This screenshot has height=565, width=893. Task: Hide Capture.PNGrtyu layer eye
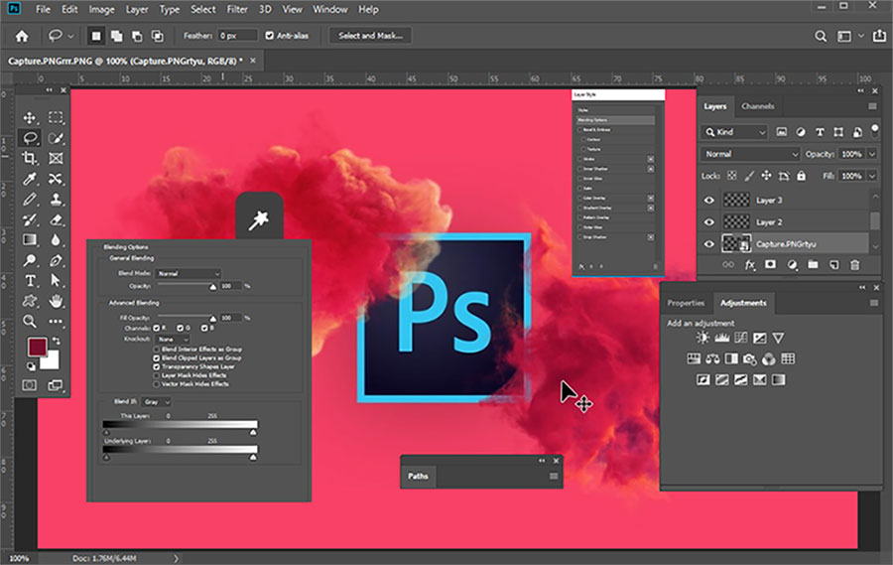click(x=709, y=244)
